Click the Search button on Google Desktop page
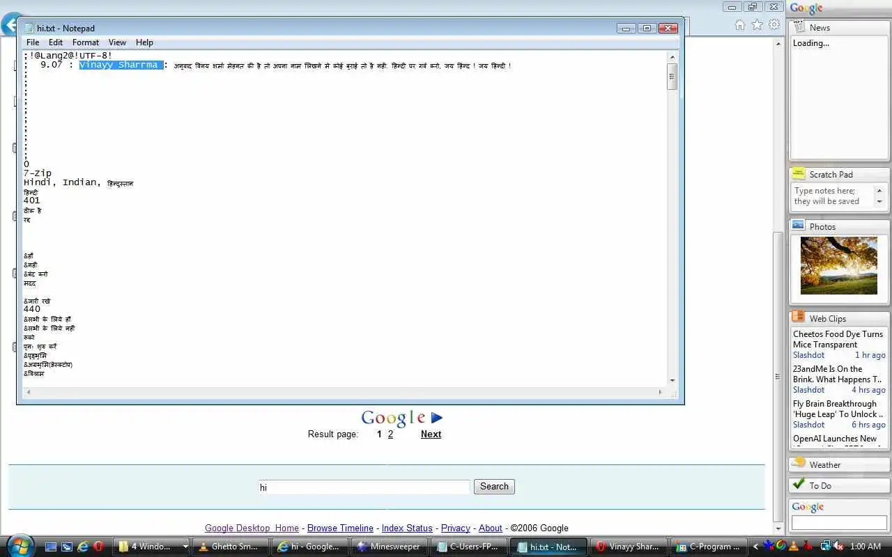 tap(494, 487)
